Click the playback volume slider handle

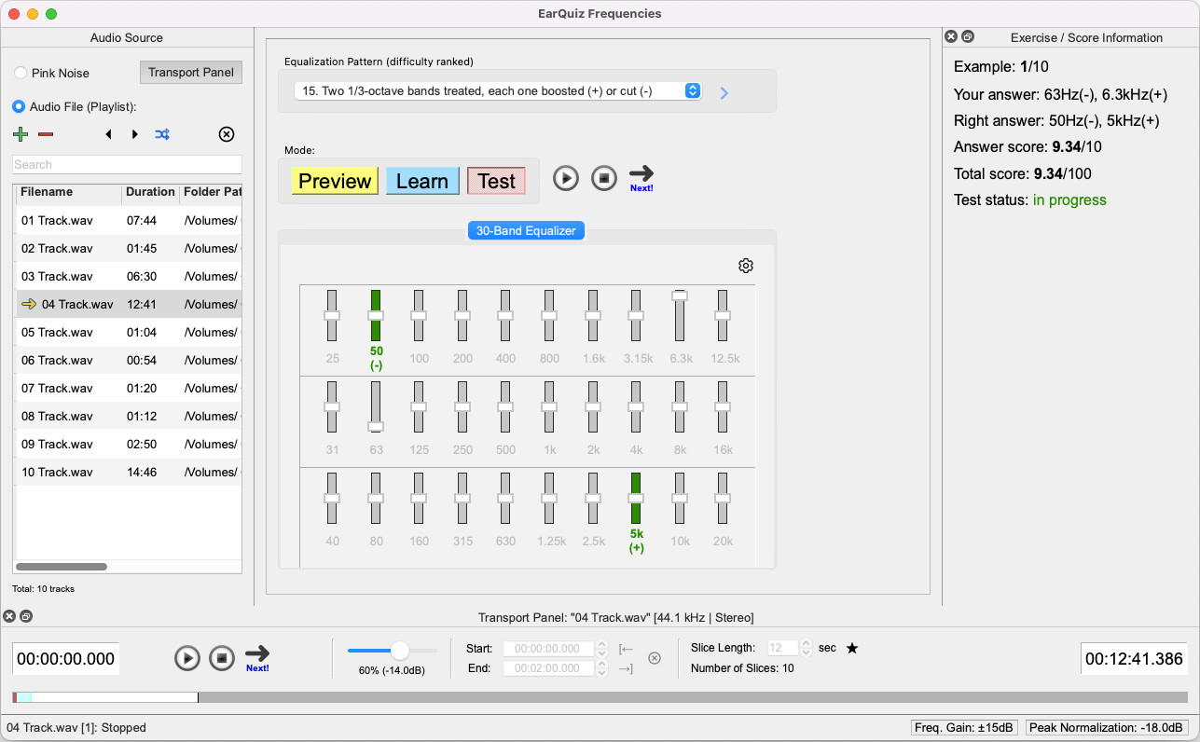pyautogui.click(x=400, y=651)
